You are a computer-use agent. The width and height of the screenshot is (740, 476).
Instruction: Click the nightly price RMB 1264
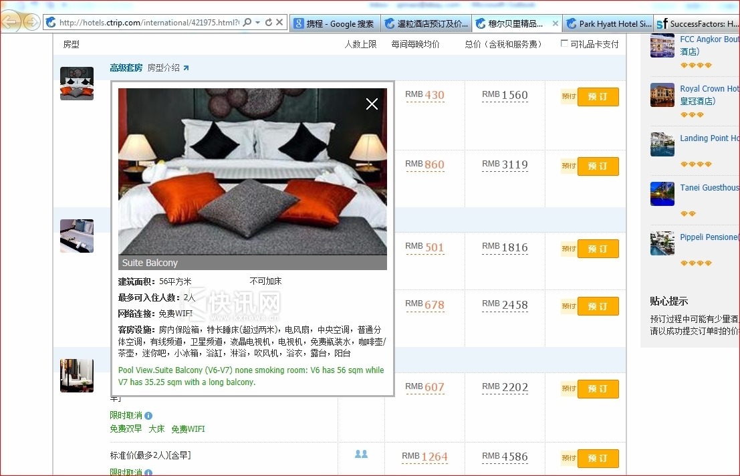click(x=424, y=457)
